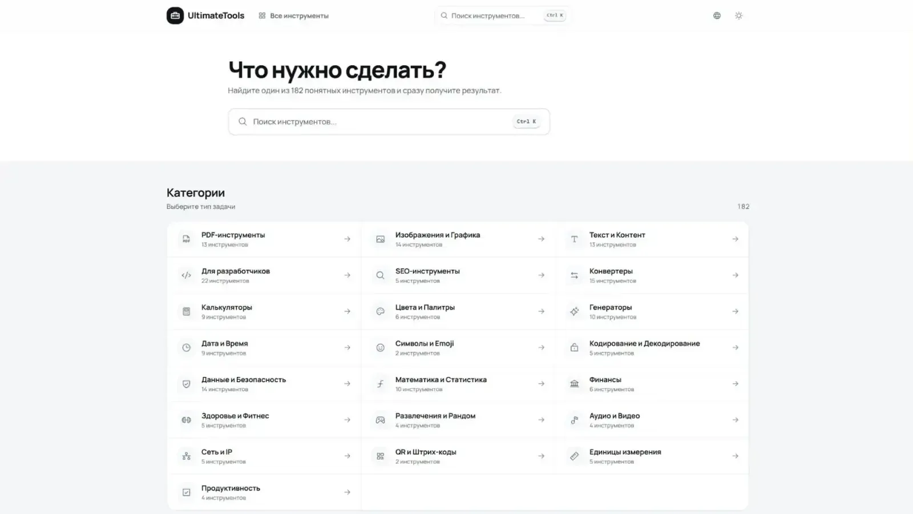The height and width of the screenshot is (514, 913).
Task: Click the UltimateTools briefcase logo icon
Action: point(175,15)
